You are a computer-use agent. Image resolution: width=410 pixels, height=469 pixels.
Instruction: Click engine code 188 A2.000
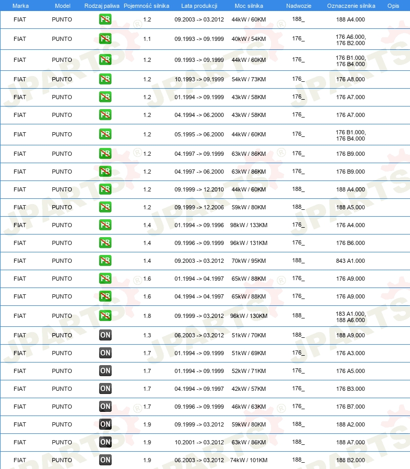351,424
